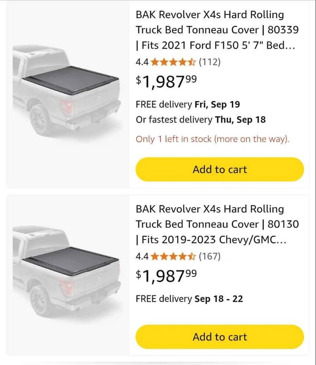View the 112 reviews count
This screenshot has width=316, height=365.
pos(210,62)
